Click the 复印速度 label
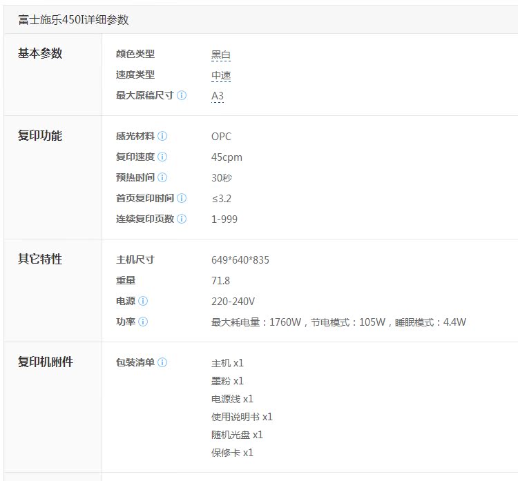518x481 pixels. pos(135,157)
